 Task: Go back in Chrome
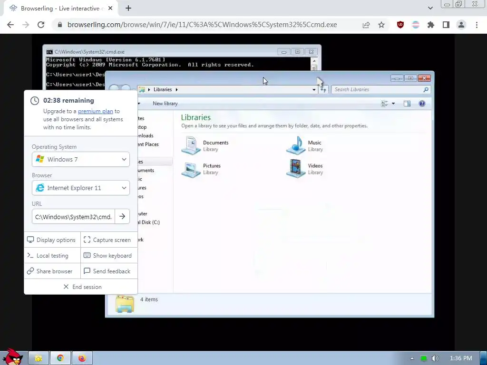10,25
